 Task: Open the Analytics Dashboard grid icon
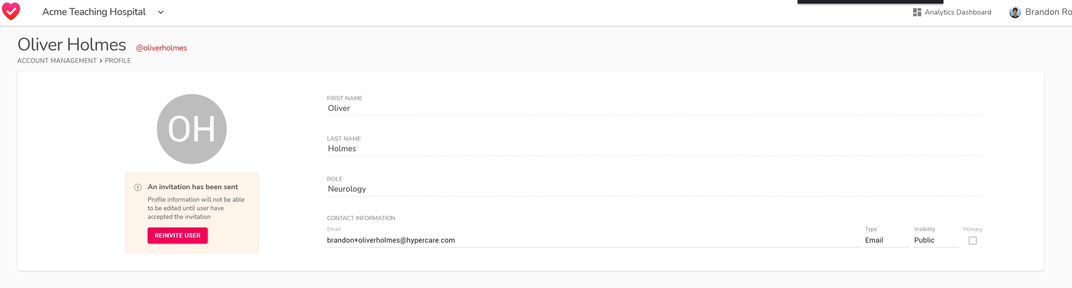point(917,12)
